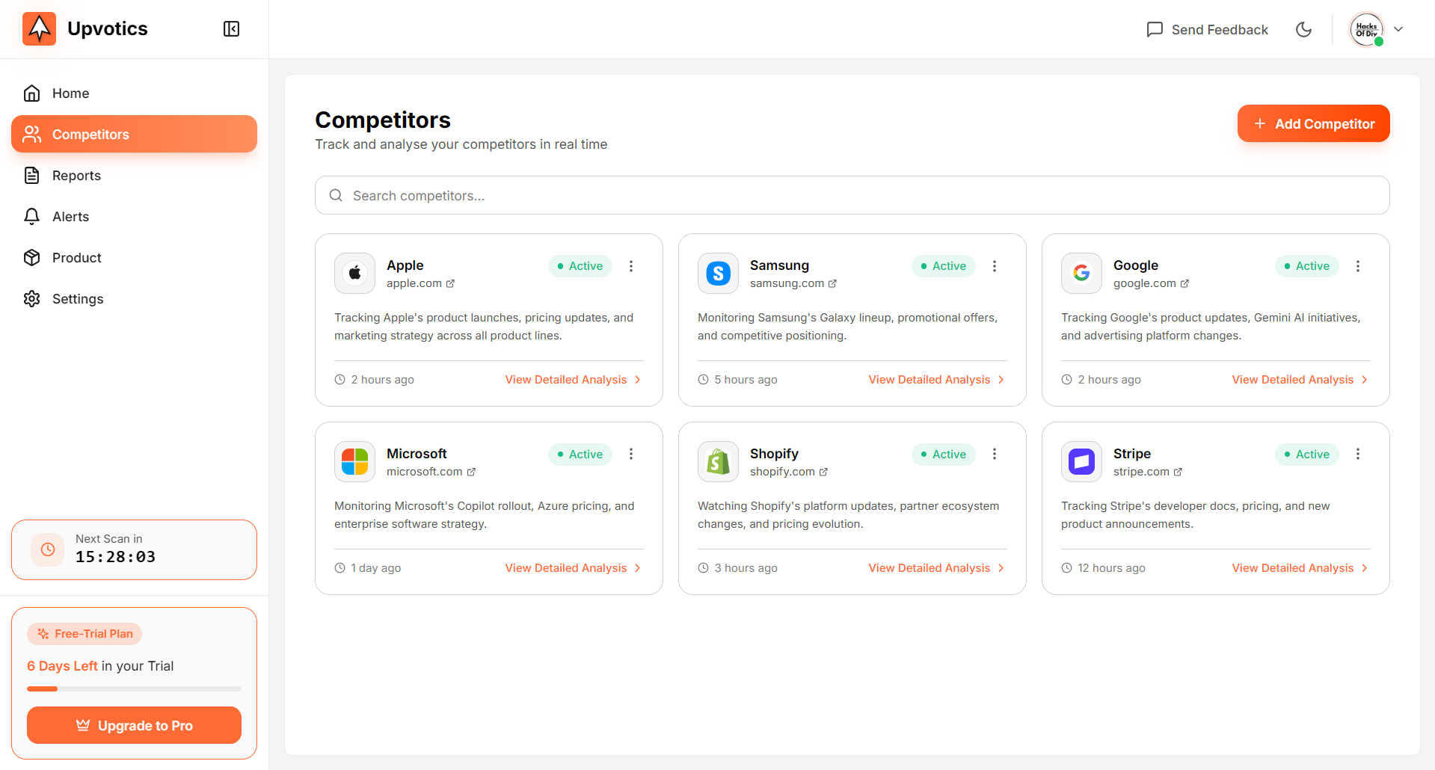Click the Samsung logo icon
Viewport: 1435px width, 770px height.
point(718,274)
